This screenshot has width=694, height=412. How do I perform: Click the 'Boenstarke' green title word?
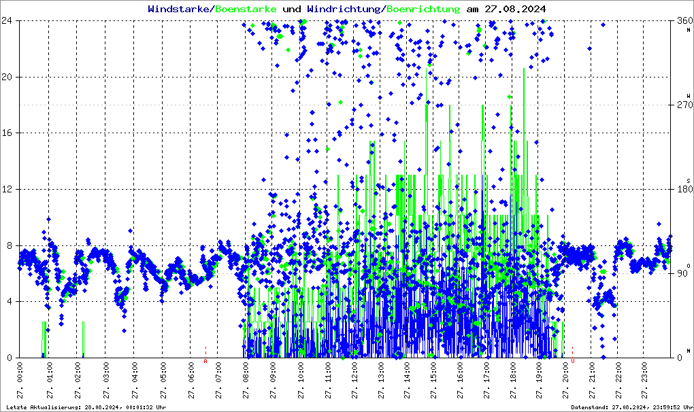246,9
